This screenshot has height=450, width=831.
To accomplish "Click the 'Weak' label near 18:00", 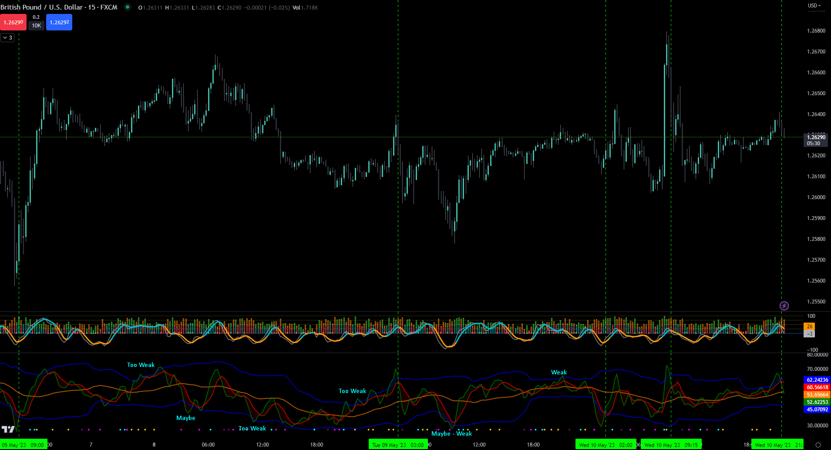I will 559,372.
